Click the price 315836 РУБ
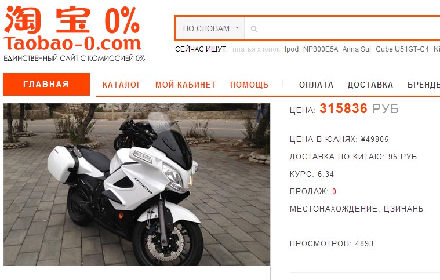Screen dimensions: 440x280 [x=359, y=108]
